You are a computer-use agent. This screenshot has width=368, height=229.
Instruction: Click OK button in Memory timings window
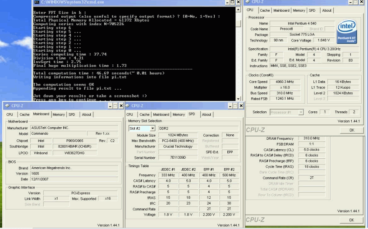click(351, 220)
